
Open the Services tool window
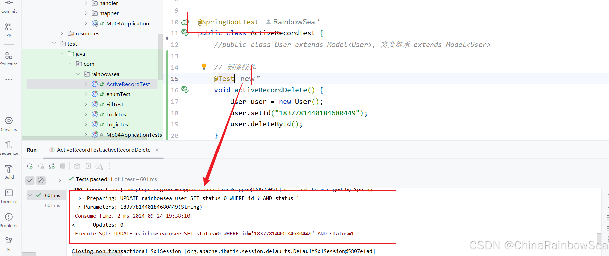coord(9,124)
